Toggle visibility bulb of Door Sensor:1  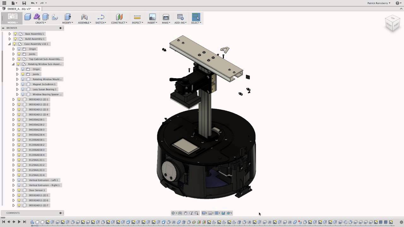[x=19, y=190]
